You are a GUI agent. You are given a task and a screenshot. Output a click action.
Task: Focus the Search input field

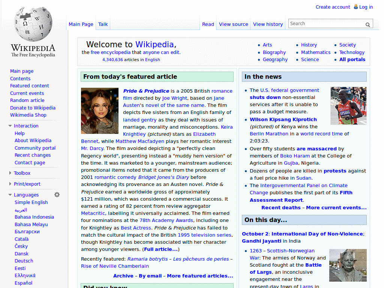coord(325,24)
